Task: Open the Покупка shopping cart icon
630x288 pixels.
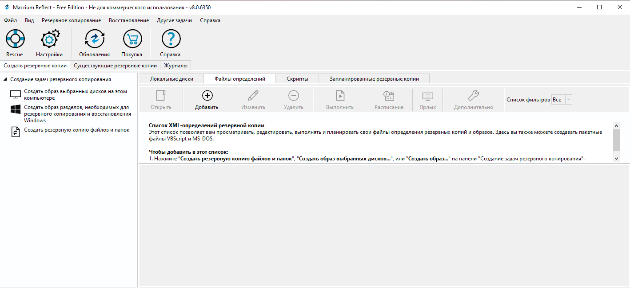Action: point(132,39)
